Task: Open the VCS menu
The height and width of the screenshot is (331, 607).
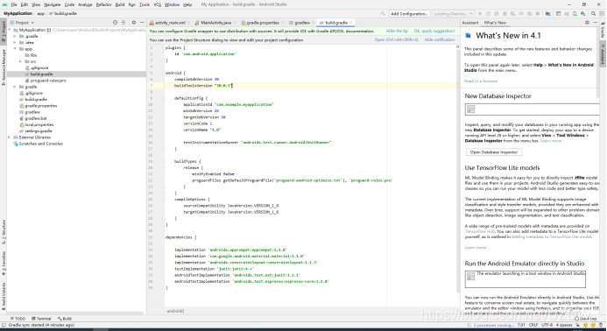Action: 157,4
